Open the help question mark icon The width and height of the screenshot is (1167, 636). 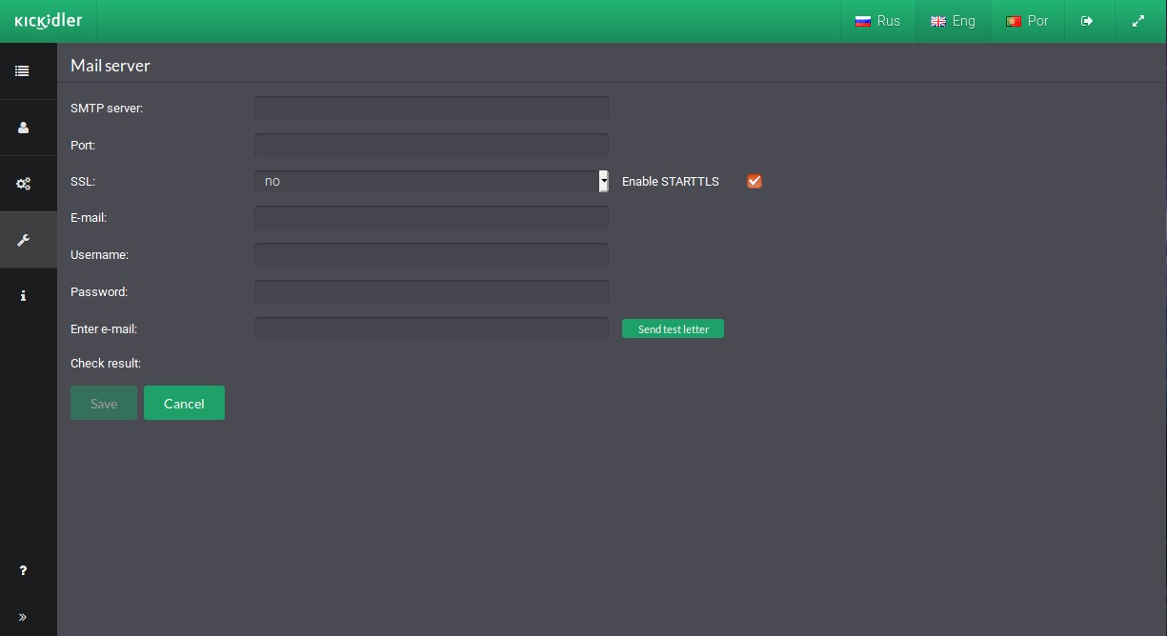coord(23,570)
